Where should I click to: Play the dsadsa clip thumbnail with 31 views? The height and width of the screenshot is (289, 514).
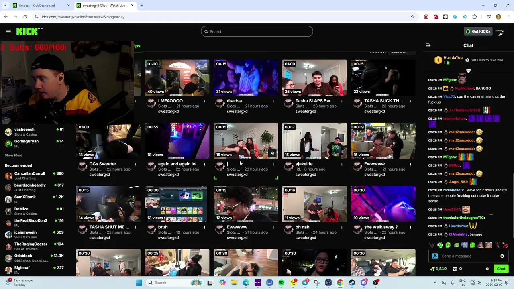point(246,78)
